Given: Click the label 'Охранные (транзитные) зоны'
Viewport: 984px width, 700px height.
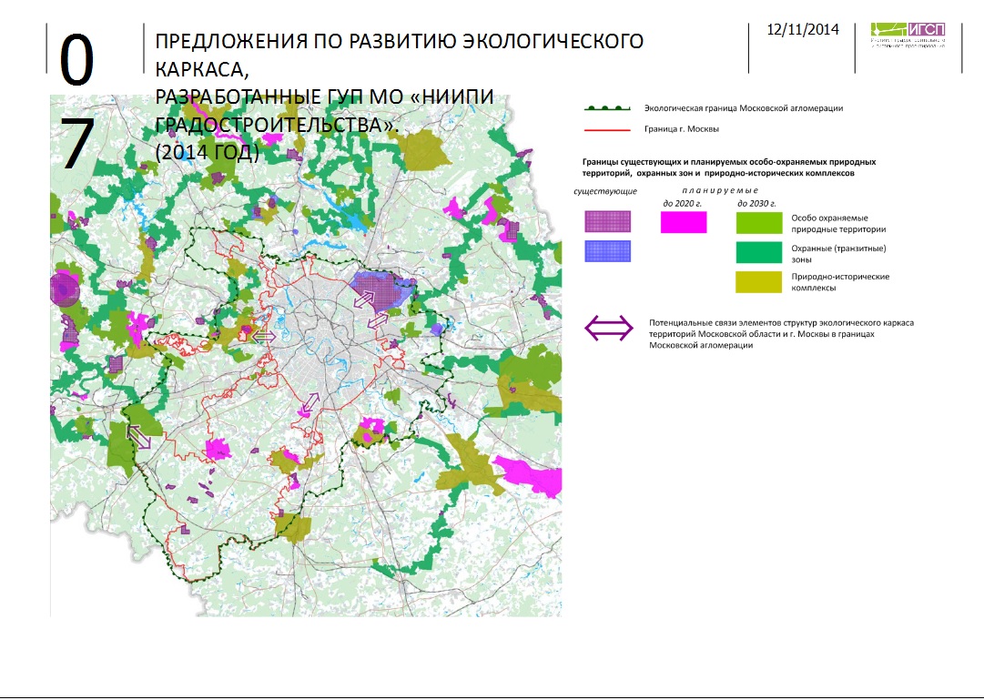Looking at the screenshot, I should (x=838, y=254).
